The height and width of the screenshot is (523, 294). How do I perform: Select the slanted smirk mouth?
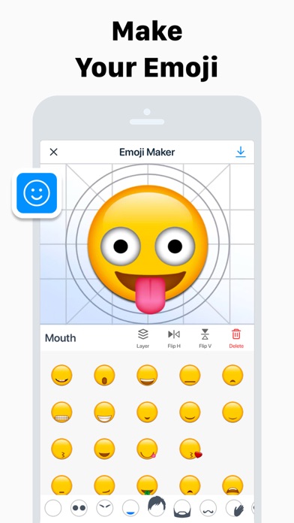[104, 485]
